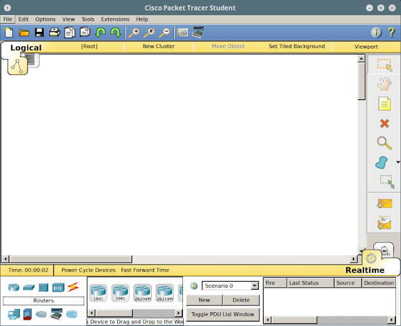Open the Extensions menu

pyautogui.click(x=115, y=19)
